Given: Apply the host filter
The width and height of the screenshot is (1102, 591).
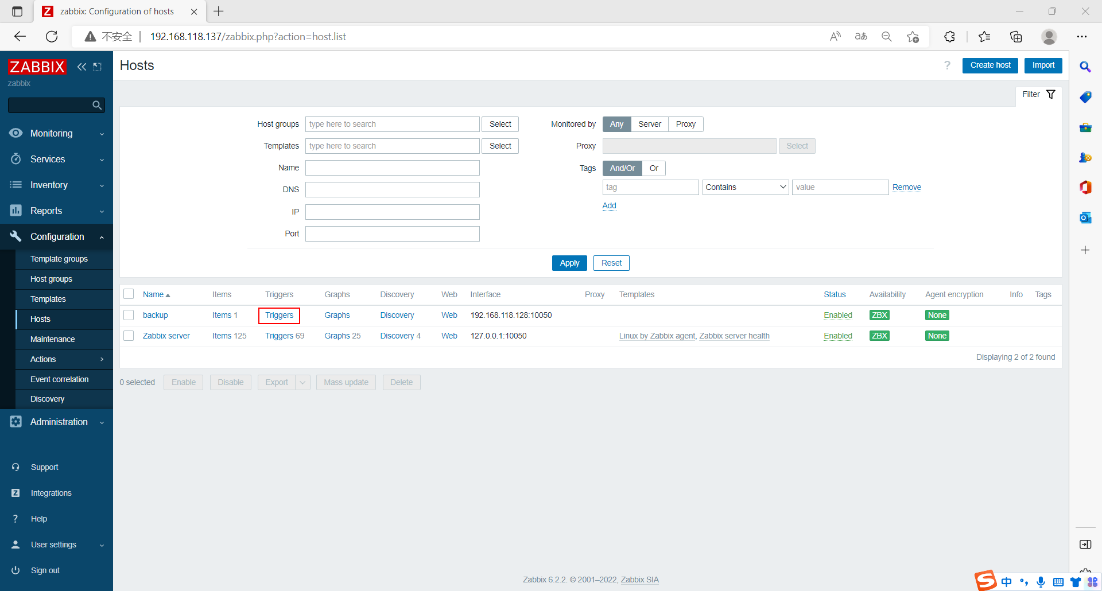Looking at the screenshot, I should [569, 263].
